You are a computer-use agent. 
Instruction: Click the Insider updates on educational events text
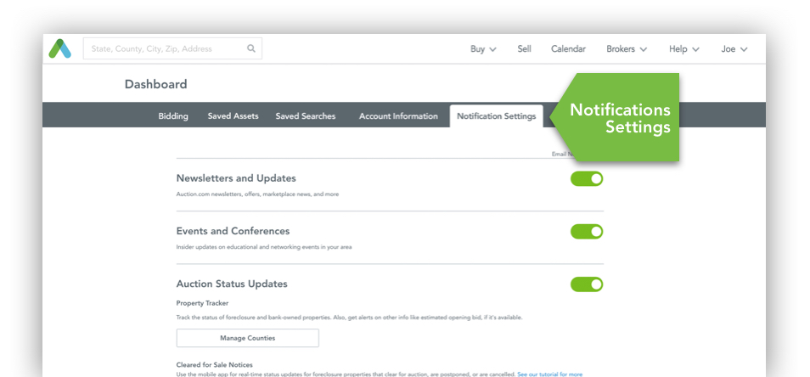coord(264,247)
